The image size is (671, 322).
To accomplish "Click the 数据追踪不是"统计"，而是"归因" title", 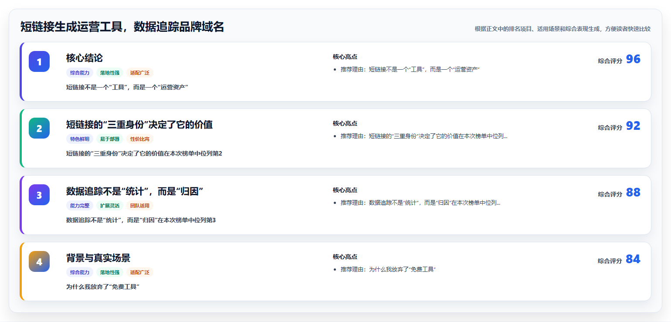I will point(135,191).
